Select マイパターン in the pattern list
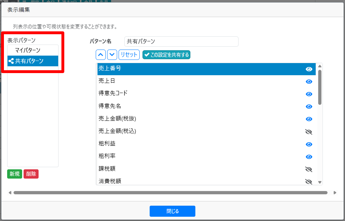345x221 pixels. [x=27, y=50]
